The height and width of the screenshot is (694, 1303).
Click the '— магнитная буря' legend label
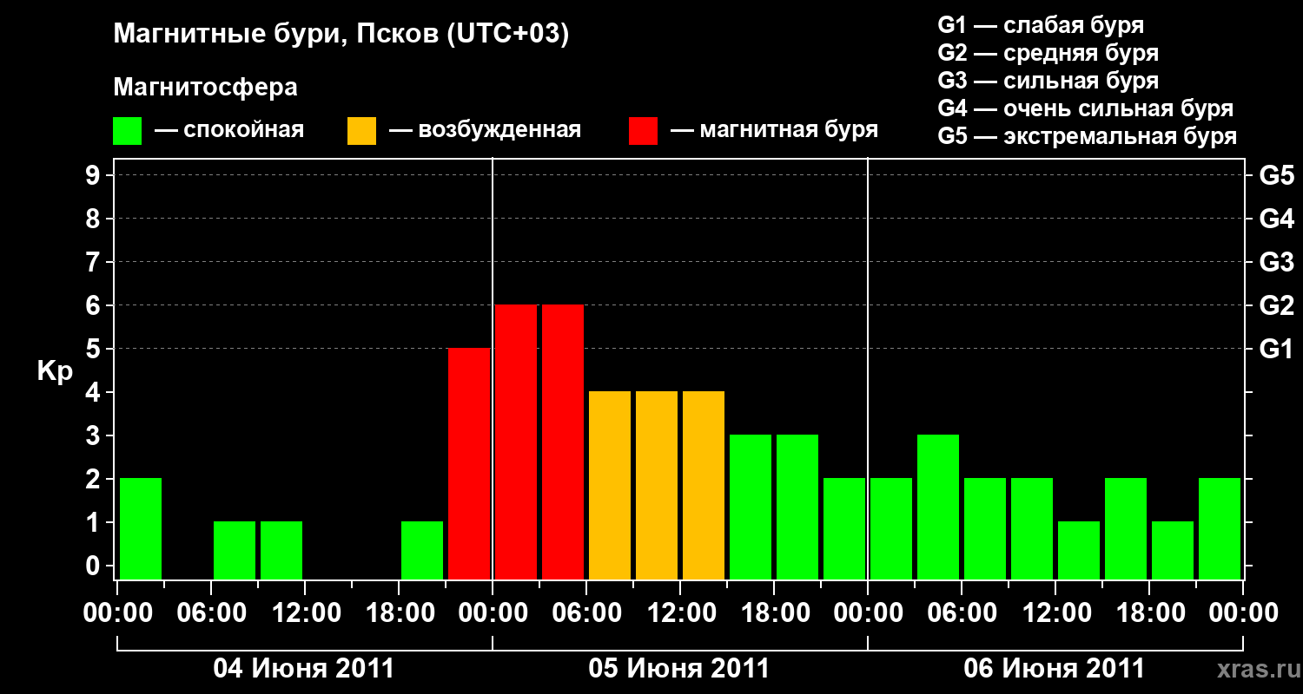tap(775, 130)
